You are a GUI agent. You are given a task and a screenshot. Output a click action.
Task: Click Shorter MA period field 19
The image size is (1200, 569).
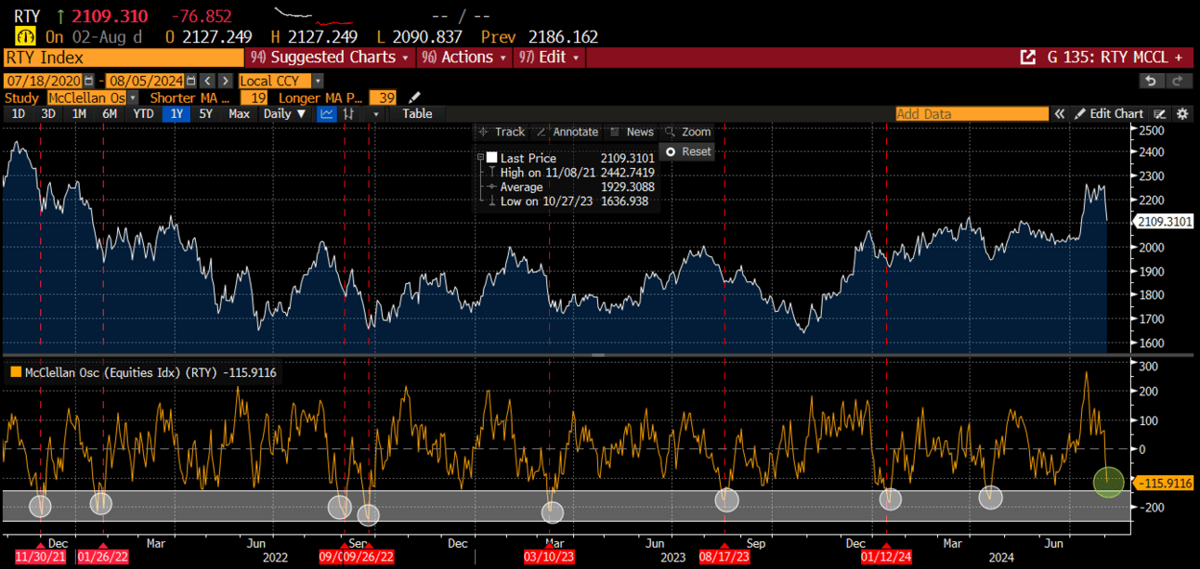pos(255,97)
